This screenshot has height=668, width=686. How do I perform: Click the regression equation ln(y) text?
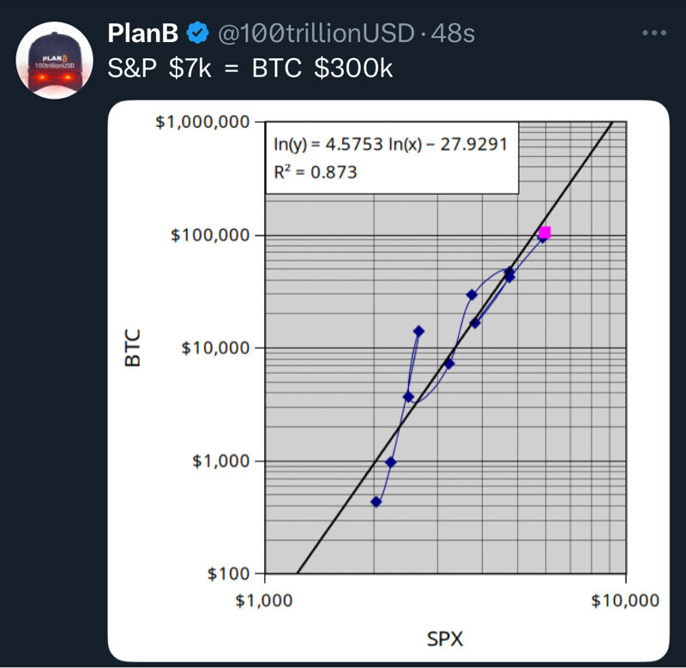tap(390, 144)
